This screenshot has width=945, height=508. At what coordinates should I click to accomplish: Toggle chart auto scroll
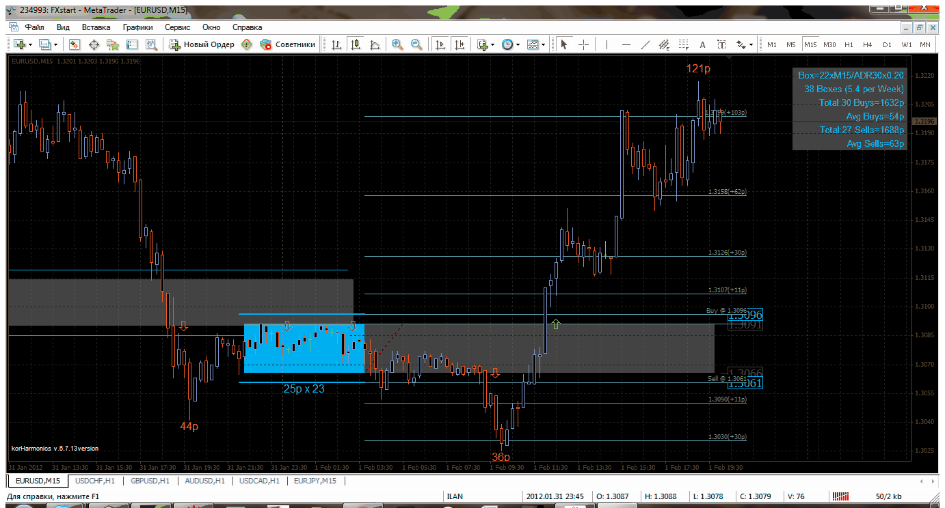pos(440,44)
